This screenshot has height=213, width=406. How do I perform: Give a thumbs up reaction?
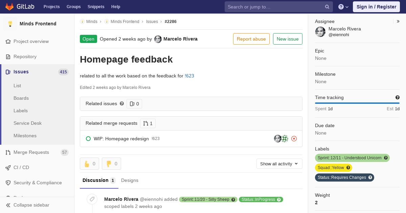89,164
